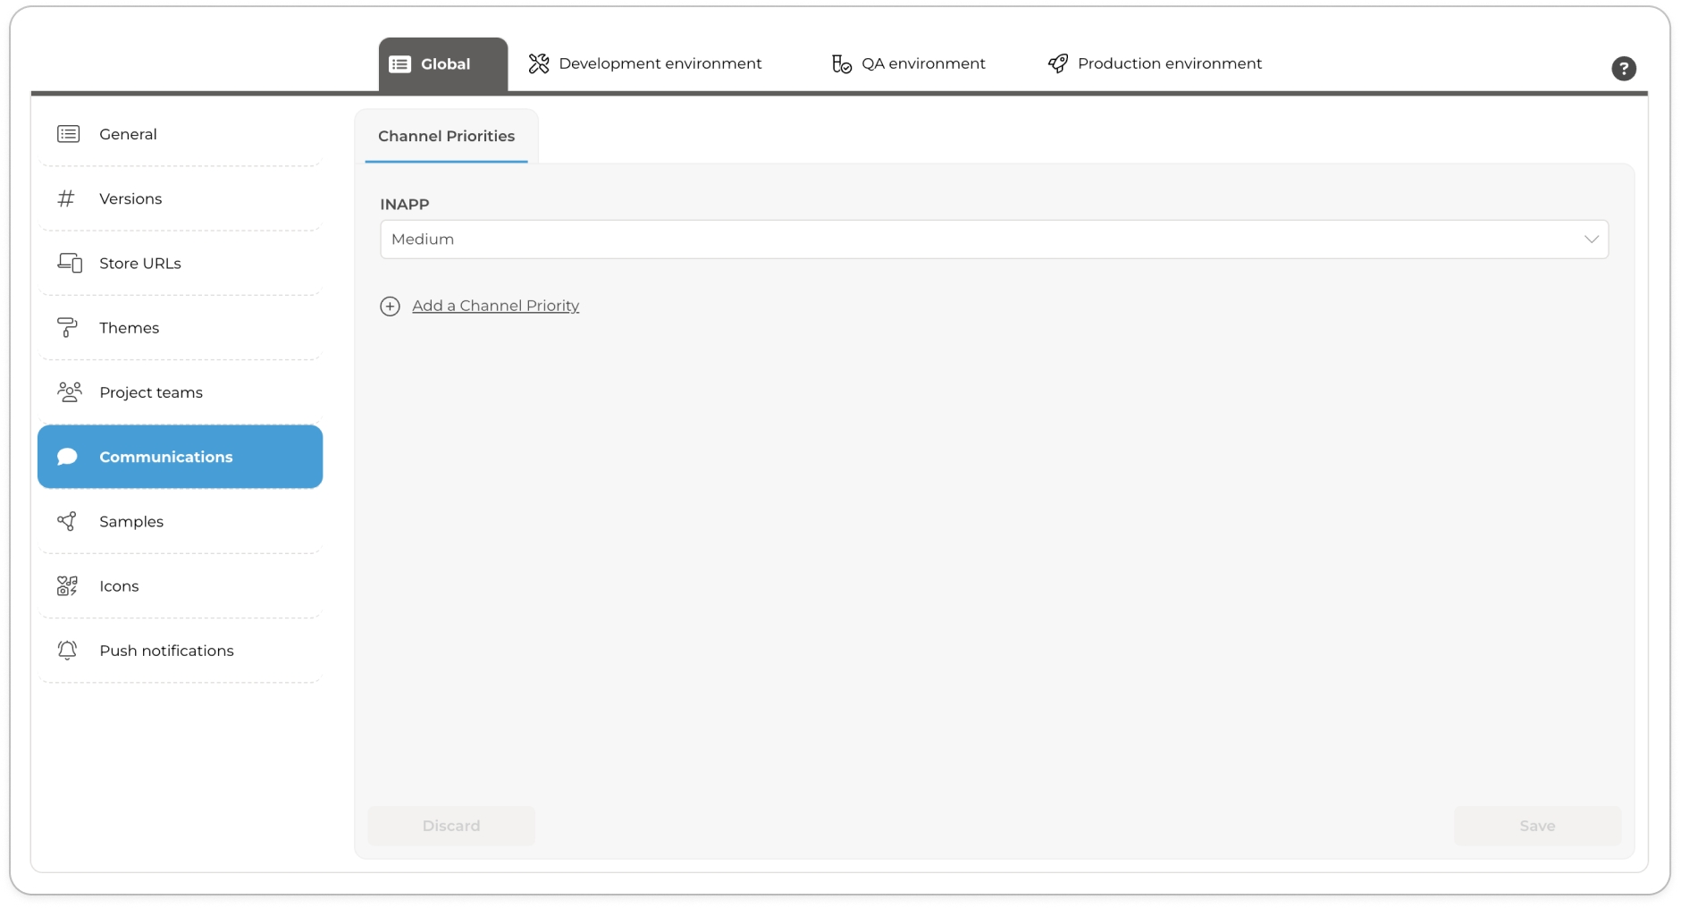Screen dimensions: 1681x908
Task: Click the Store URLs devices icon
Action: (70, 263)
